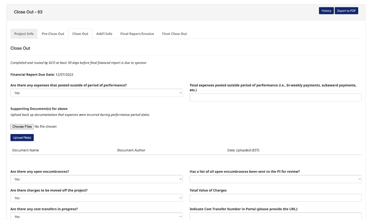
Task: Select the Close Out tab
Action: tap(80, 34)
